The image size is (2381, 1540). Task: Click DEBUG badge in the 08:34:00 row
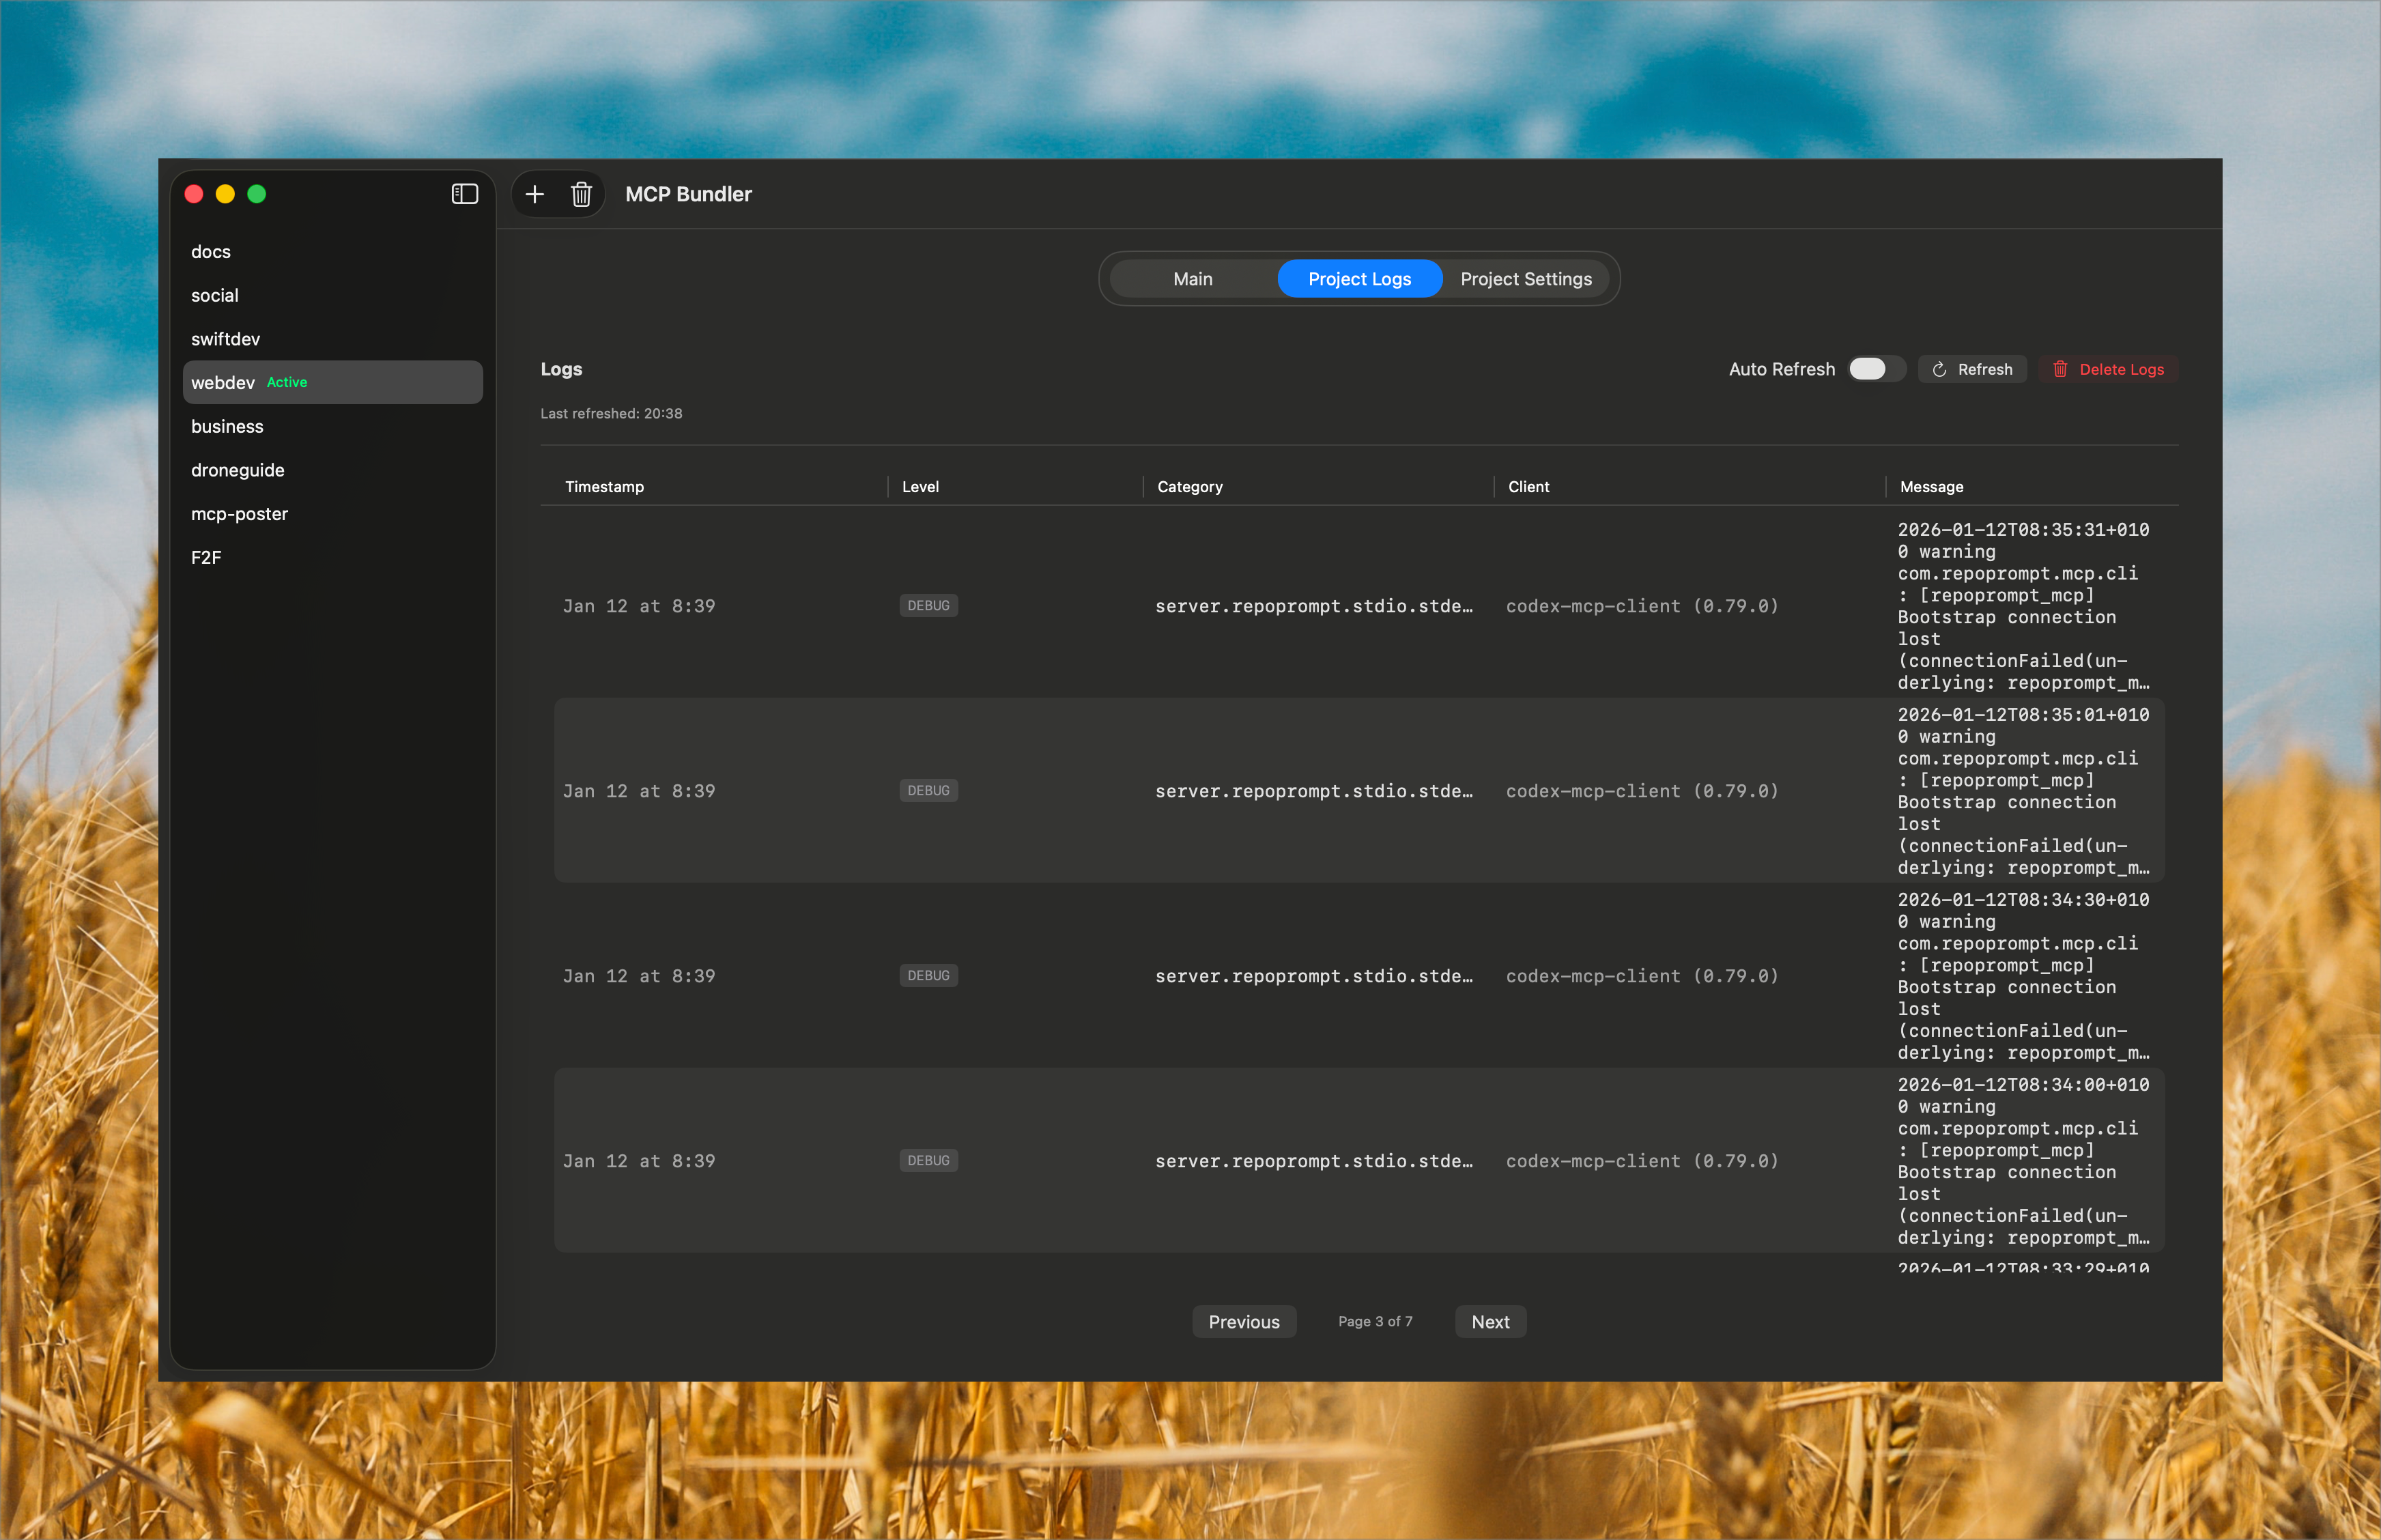pyautogui.click(x=928, y=1161)
